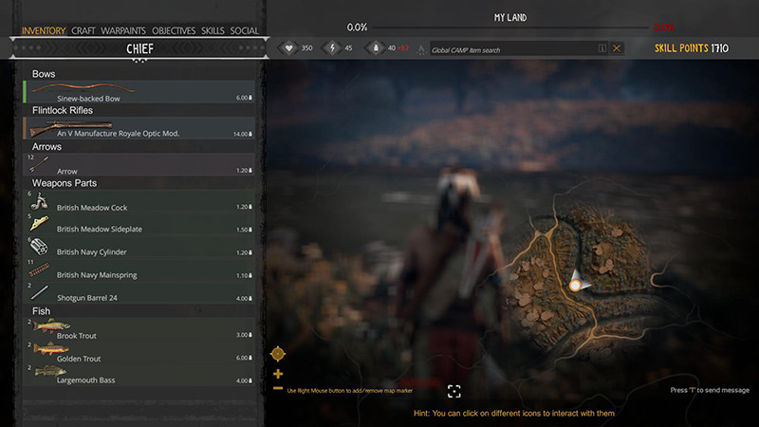Go to the Objectives tab

coord(174,30)
